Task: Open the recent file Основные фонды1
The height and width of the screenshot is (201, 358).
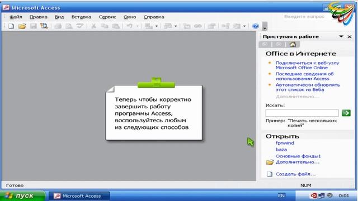Action: [298, 156]
